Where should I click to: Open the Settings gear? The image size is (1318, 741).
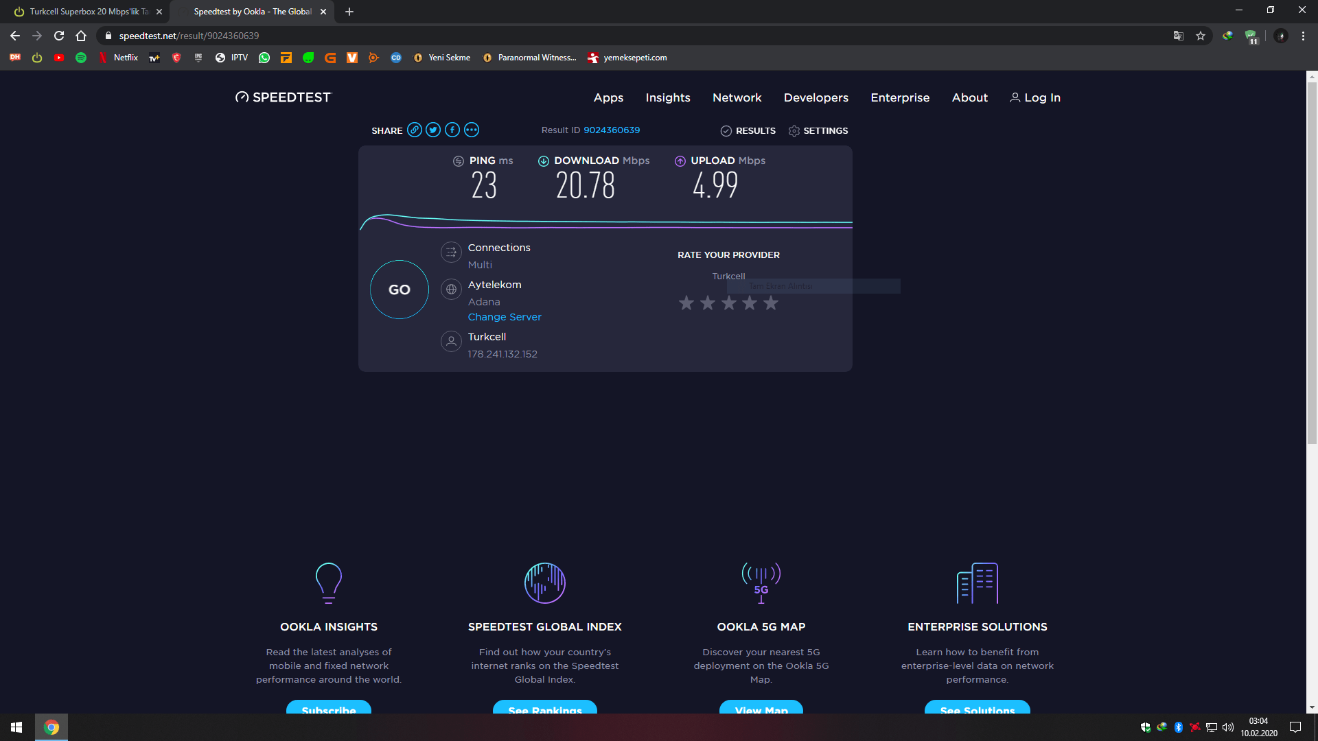(x=794, y=131)
